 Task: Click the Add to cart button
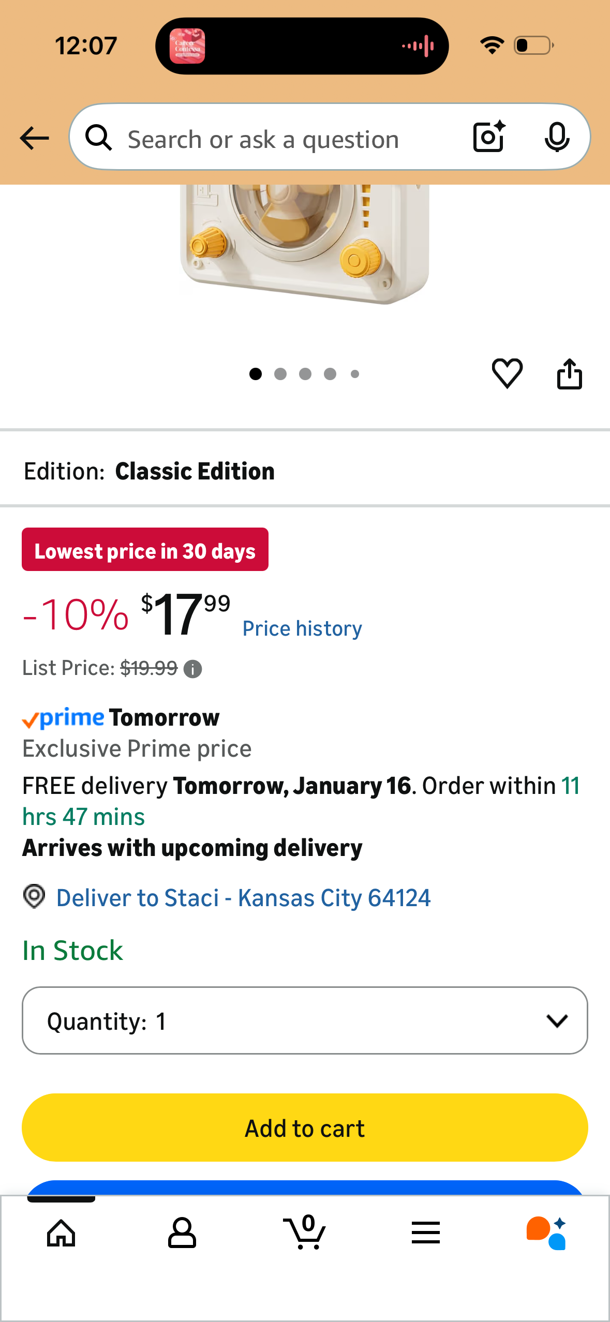pyautogui.click(x=305, y=1128)
